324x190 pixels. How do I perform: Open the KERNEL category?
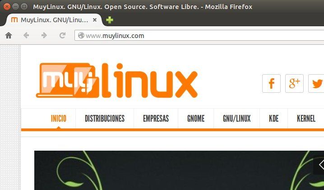[306, 119]
